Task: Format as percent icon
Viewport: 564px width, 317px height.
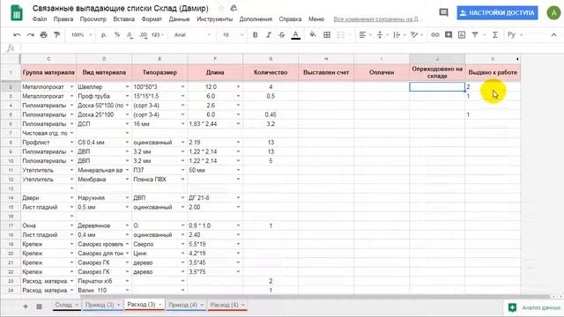Action: [x=117, y=35]
